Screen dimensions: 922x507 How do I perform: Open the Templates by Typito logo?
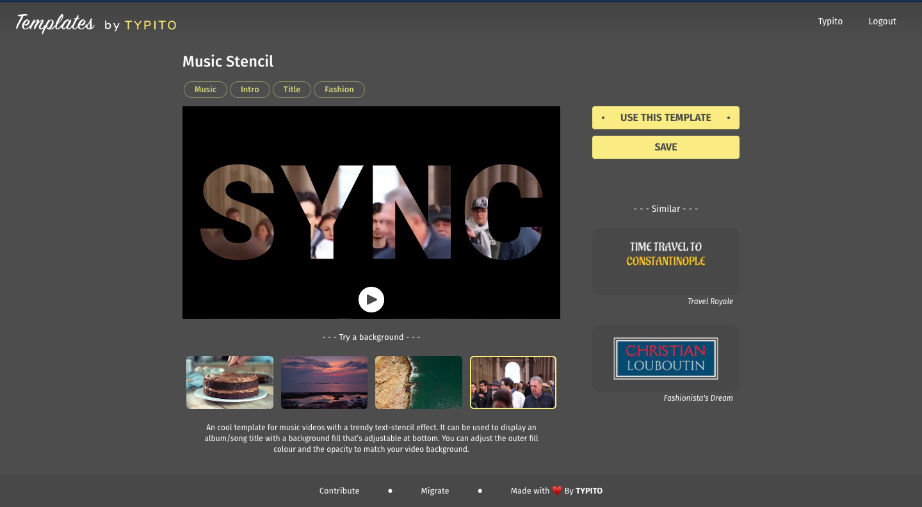[96, 24]
